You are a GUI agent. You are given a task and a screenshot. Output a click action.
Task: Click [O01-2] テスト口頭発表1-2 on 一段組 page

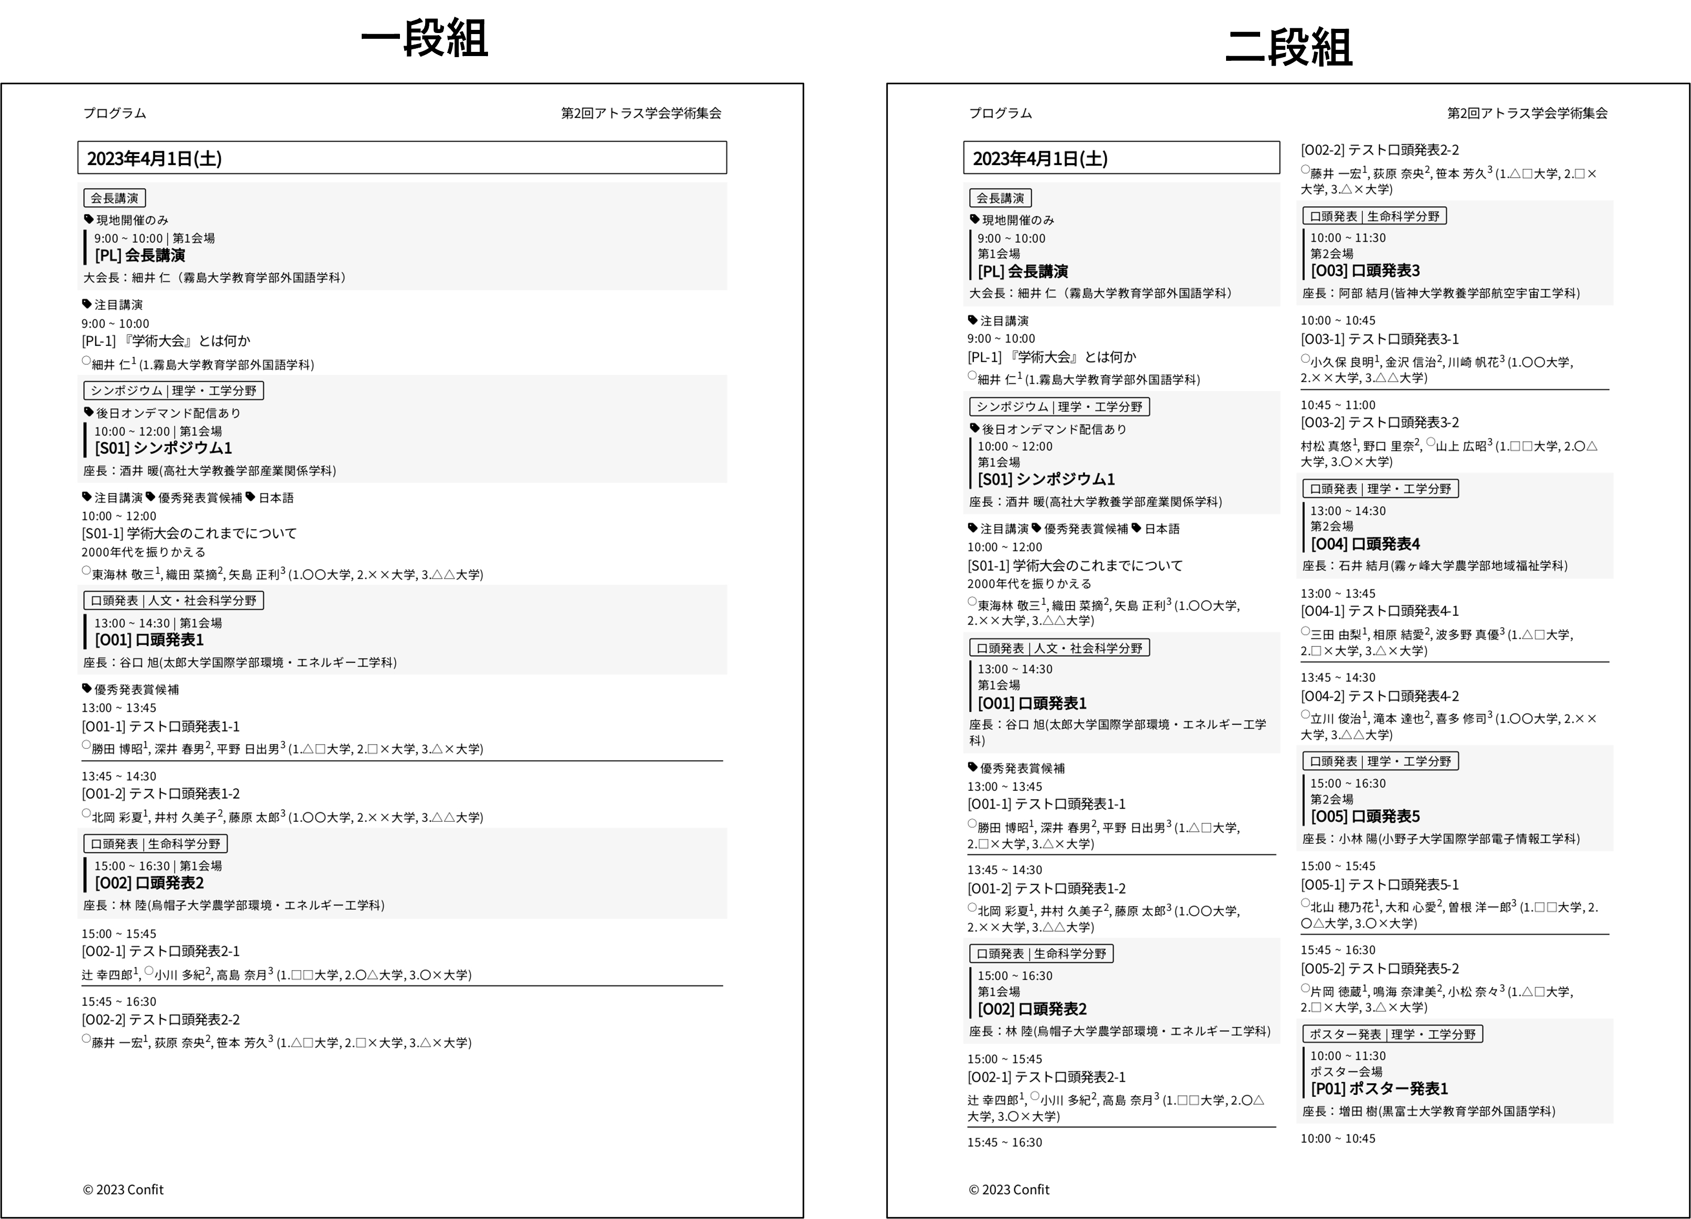(x=160, y=793)
